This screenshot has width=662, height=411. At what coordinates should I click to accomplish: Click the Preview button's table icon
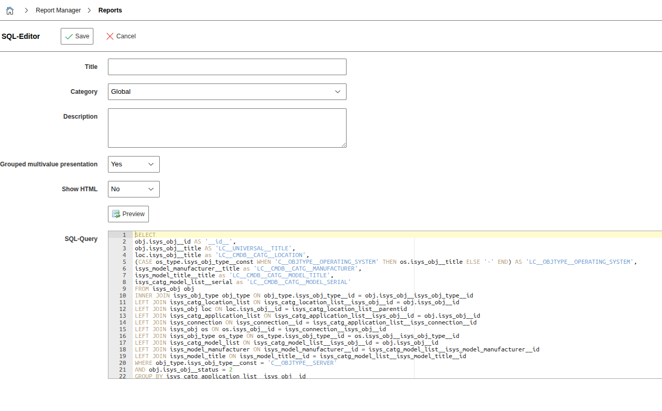tap(116, 214)
